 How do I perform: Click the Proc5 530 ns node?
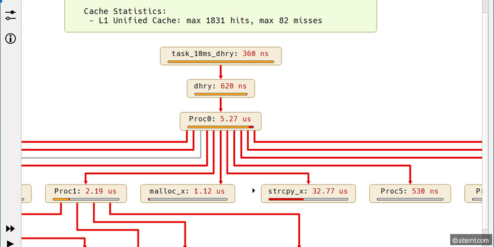click(x=409, y=191)
